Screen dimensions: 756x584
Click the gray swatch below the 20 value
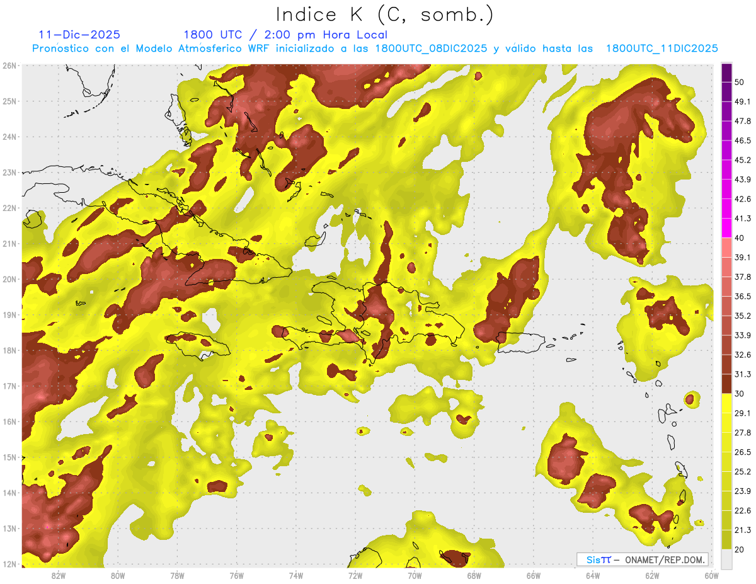[x=726, y=558]
